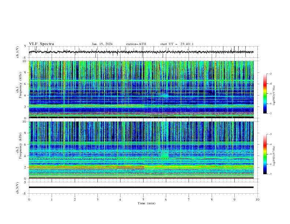Viewport: 290px width, 224px height.
Task: Click the time axis tick label "10"
Action: point(257,199)
